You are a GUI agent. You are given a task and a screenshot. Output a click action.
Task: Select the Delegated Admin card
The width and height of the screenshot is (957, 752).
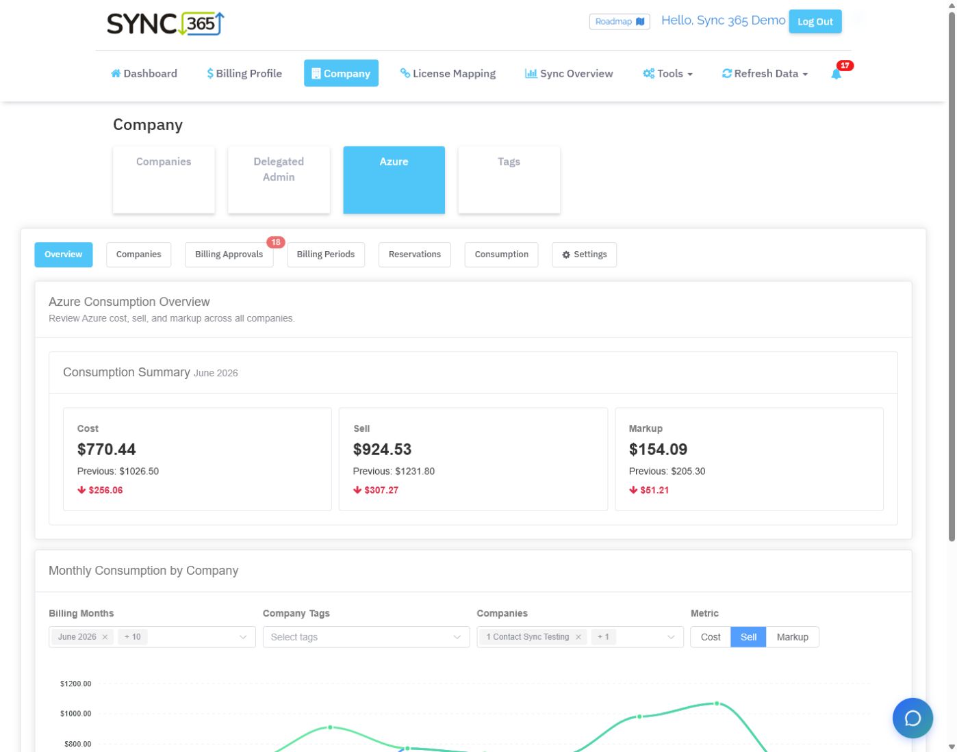[279, 180]
